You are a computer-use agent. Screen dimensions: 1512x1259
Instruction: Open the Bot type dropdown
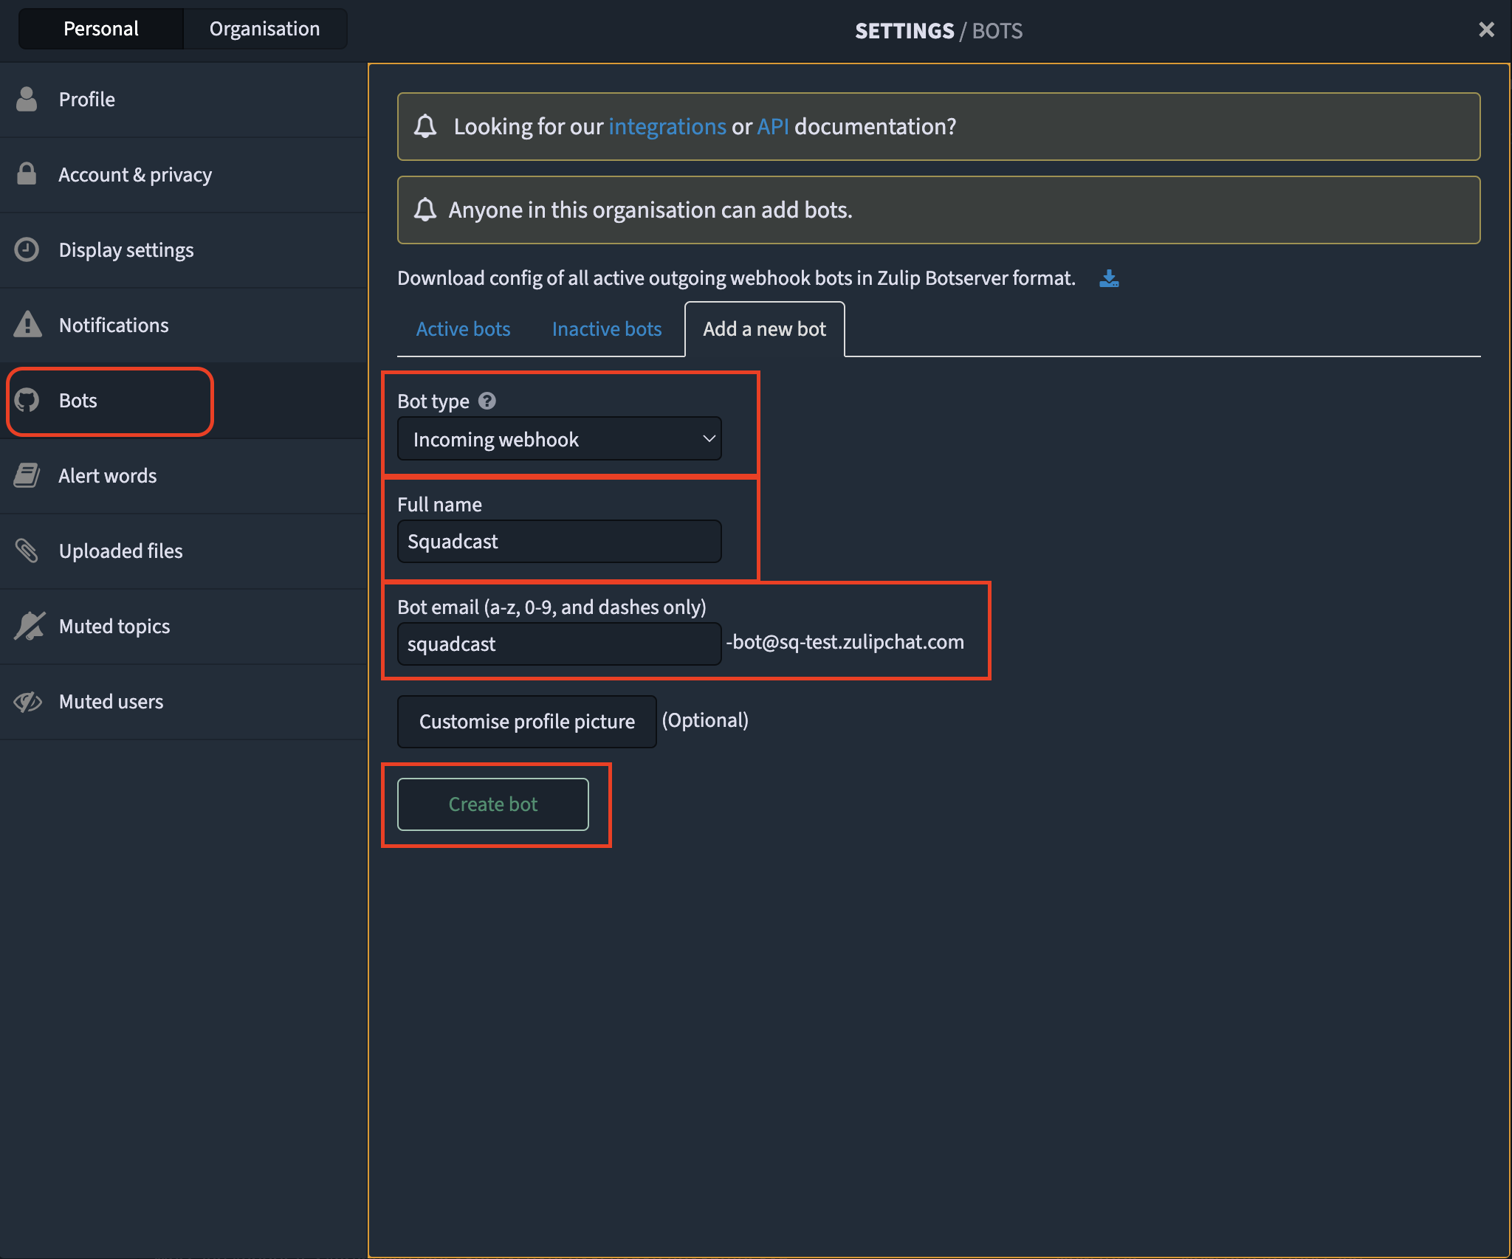(x=559, y=439)
